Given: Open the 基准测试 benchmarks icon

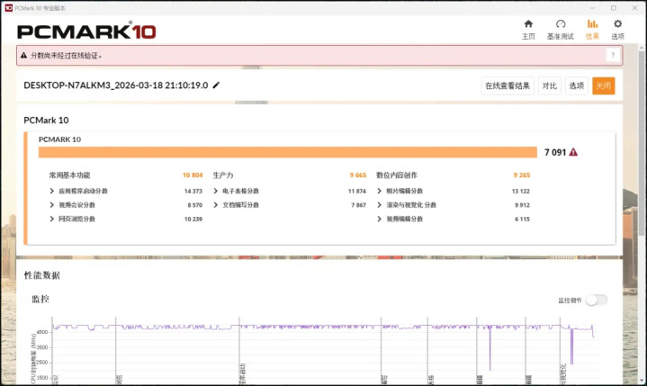Looking at the screenshot, I should pos(560,25).
